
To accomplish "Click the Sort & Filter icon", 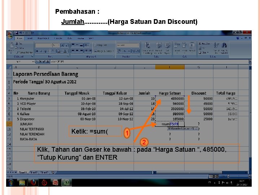I will tap(216, 45).
